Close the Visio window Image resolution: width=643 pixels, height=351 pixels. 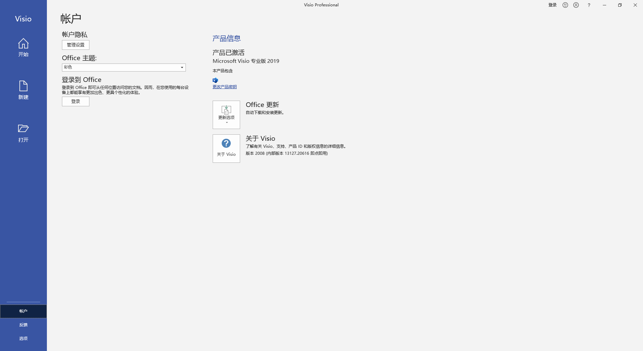coord(635,5)
